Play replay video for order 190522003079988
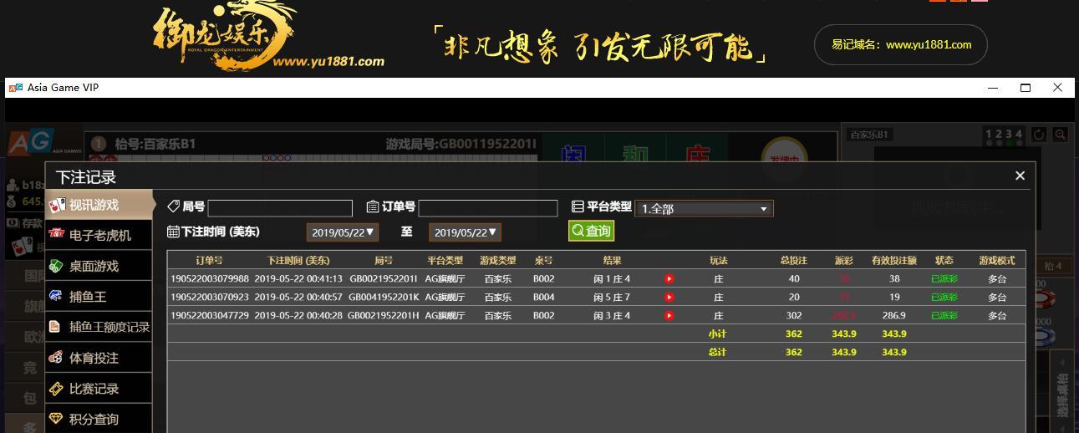Viewport: 1079px width, 433px height. (x=669, y=278)
